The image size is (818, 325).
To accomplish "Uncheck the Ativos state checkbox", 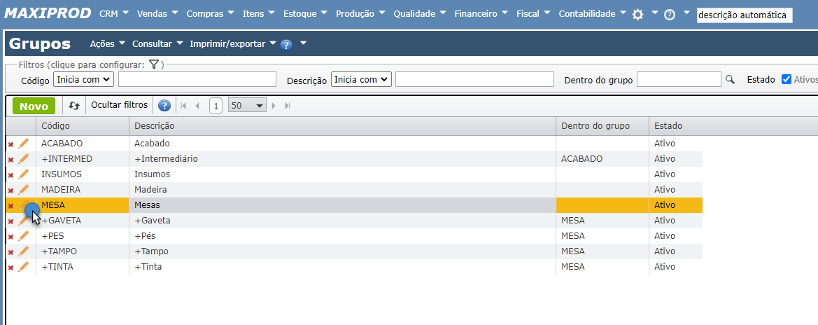I will point(787,79).
